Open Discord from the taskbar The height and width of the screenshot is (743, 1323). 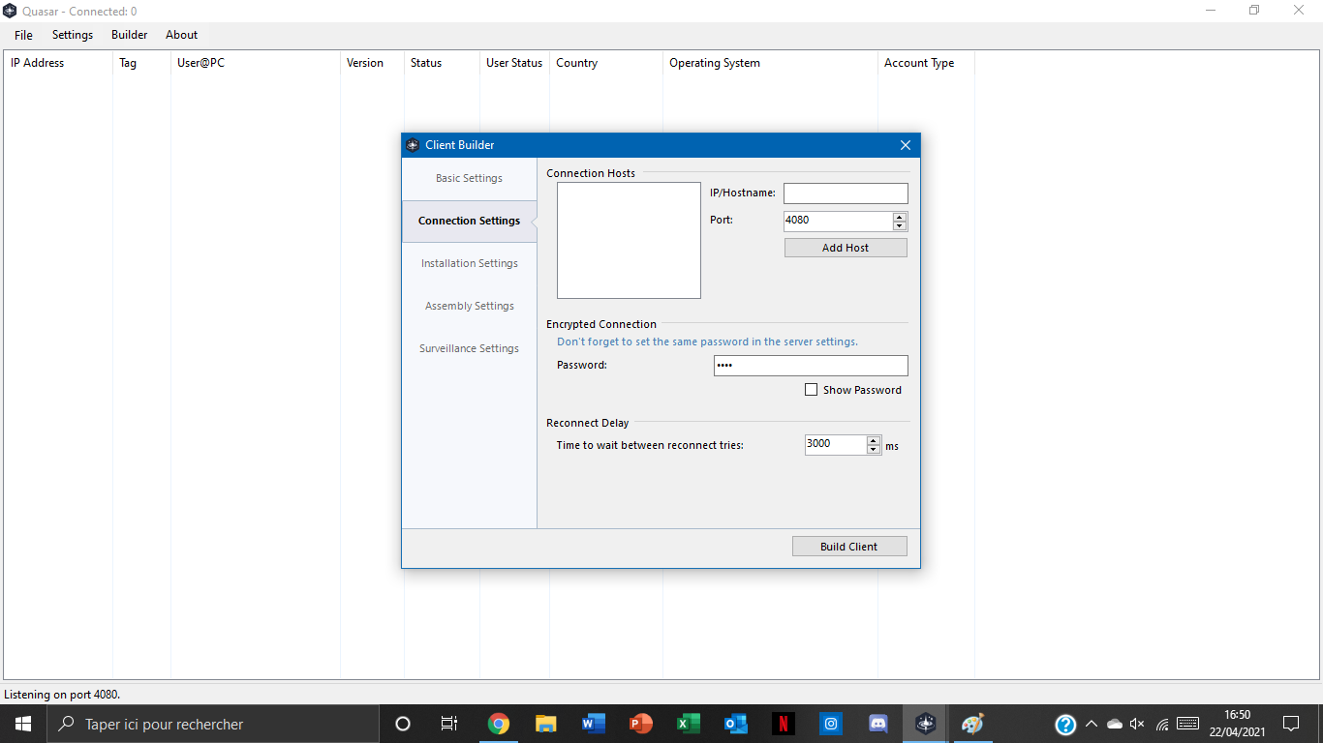click(x=878, y=724)
